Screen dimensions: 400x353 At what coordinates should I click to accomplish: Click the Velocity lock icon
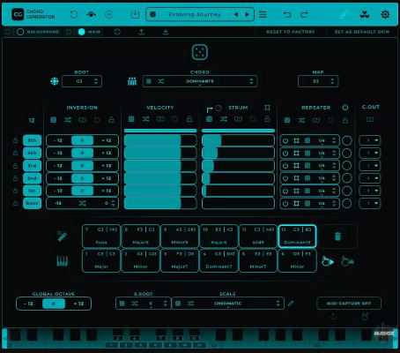point(189,119)
